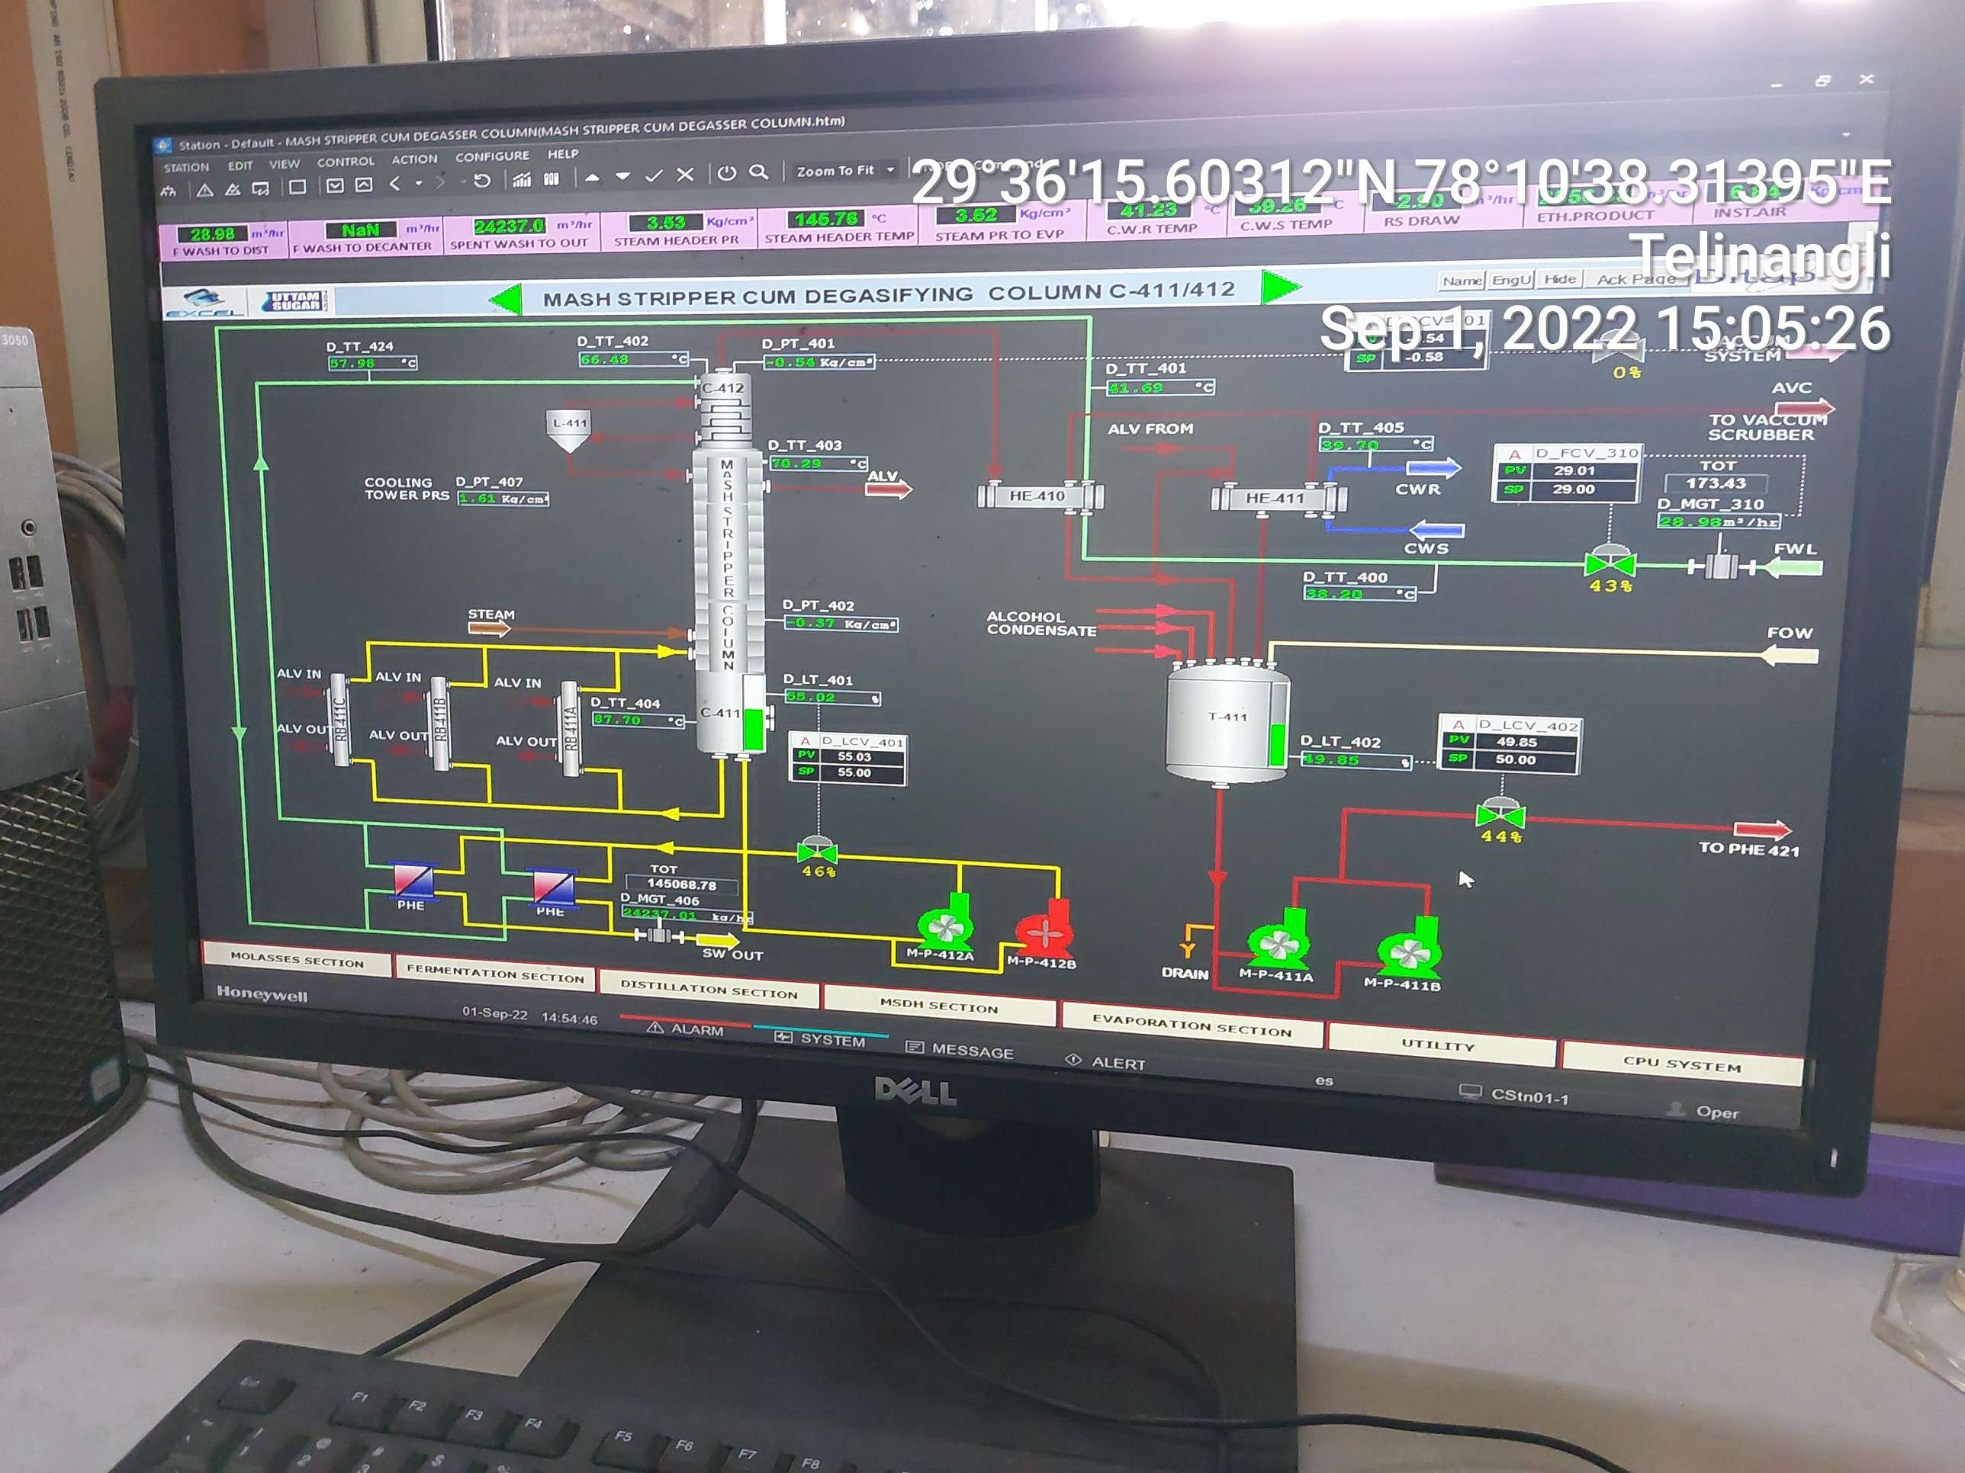This screenshot has height=1473, width=1965.
Task: Expand the back navigation history arrow
Action: click(x=420, y=184)
